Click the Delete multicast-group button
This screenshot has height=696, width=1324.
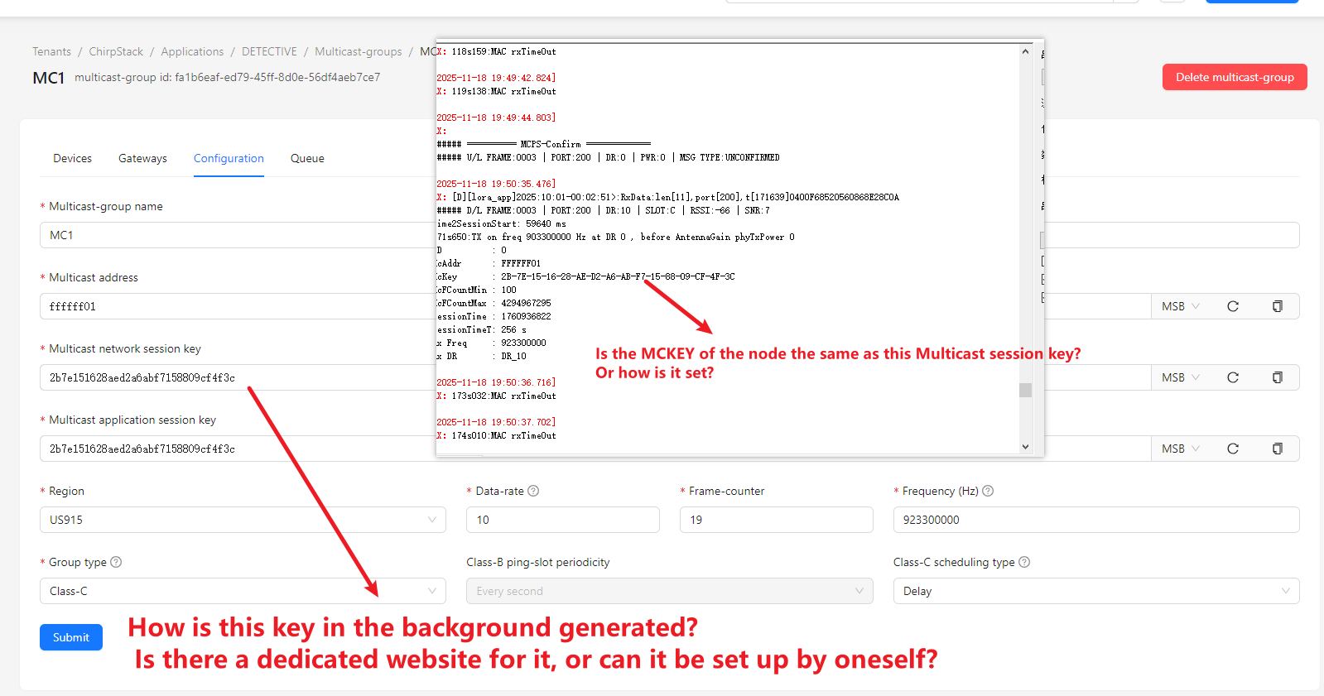(1234, 77)
